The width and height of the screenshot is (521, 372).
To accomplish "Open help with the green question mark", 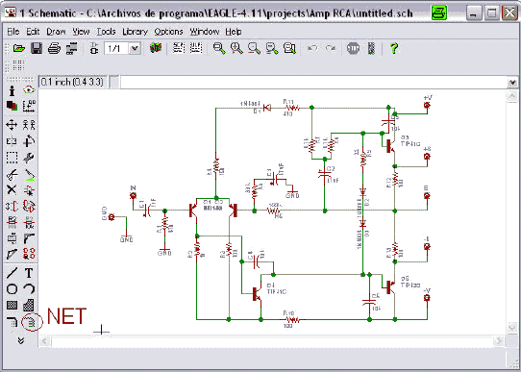I will tap(394, 48).
